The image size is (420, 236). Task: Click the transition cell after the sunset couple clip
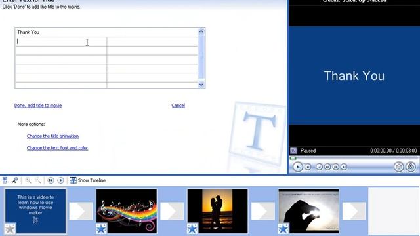(x=263, y=211)
